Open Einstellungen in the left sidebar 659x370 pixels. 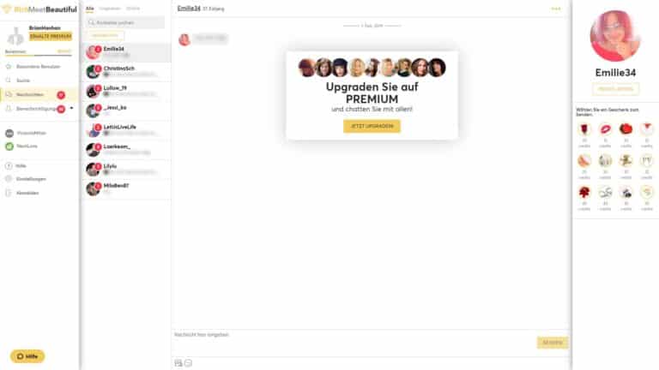click(x=31, y=179)
